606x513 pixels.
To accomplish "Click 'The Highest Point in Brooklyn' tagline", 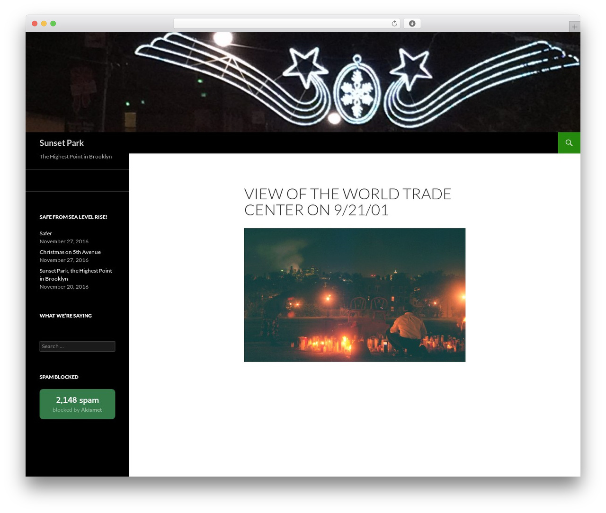I will click(76, 157).
